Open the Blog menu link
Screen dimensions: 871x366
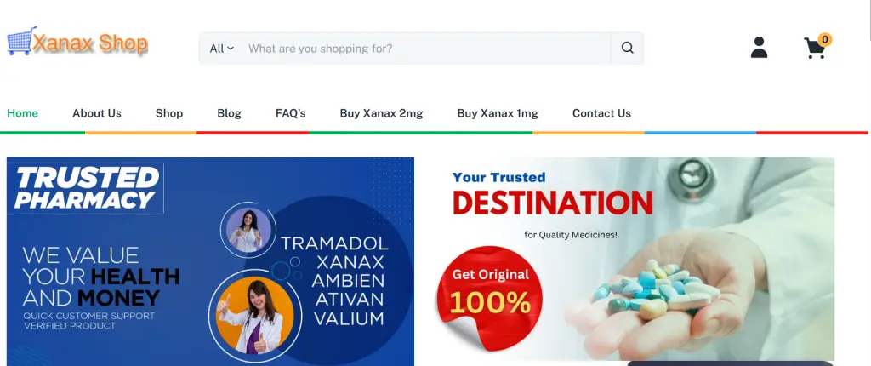[x=229, y=113]
